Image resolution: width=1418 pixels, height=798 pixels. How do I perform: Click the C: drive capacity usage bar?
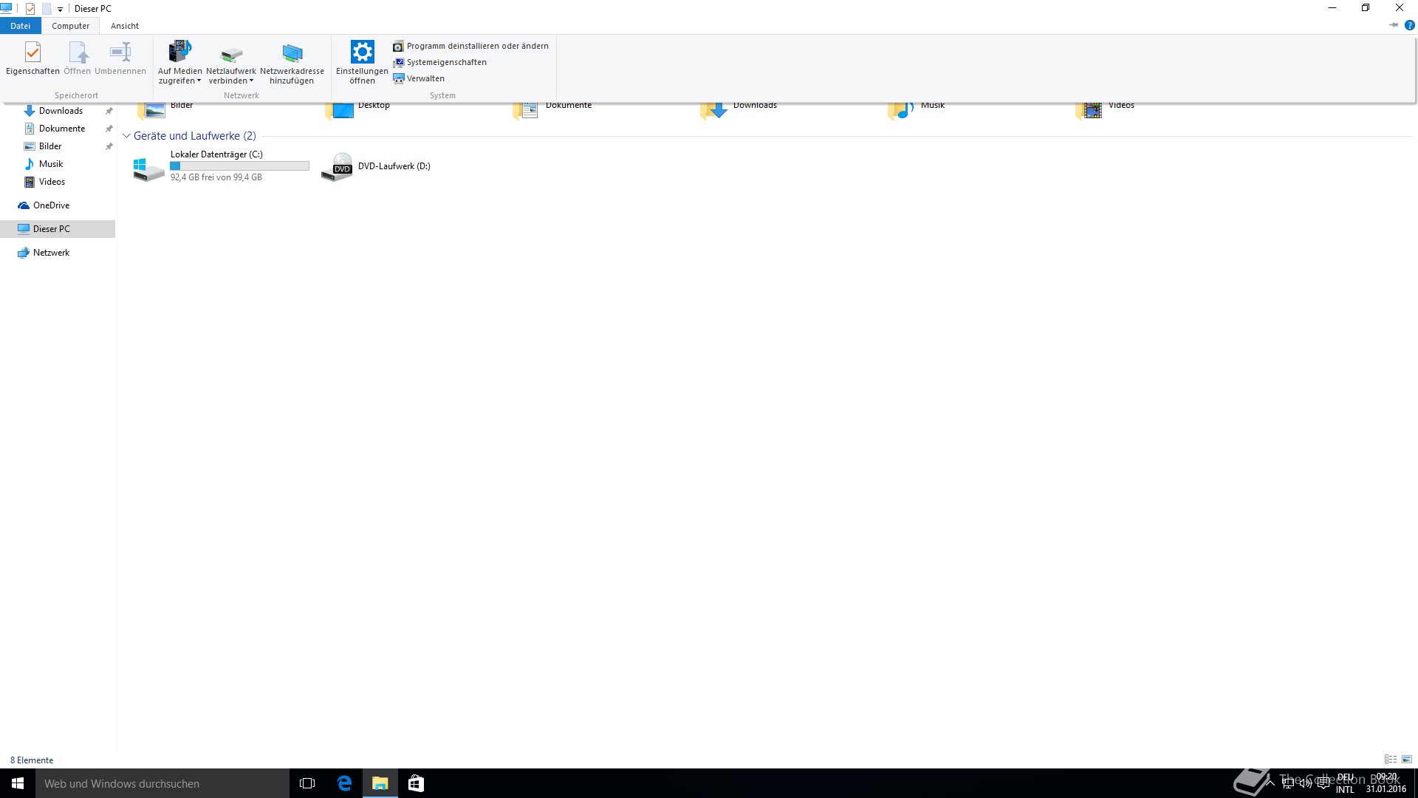[239, 166]
